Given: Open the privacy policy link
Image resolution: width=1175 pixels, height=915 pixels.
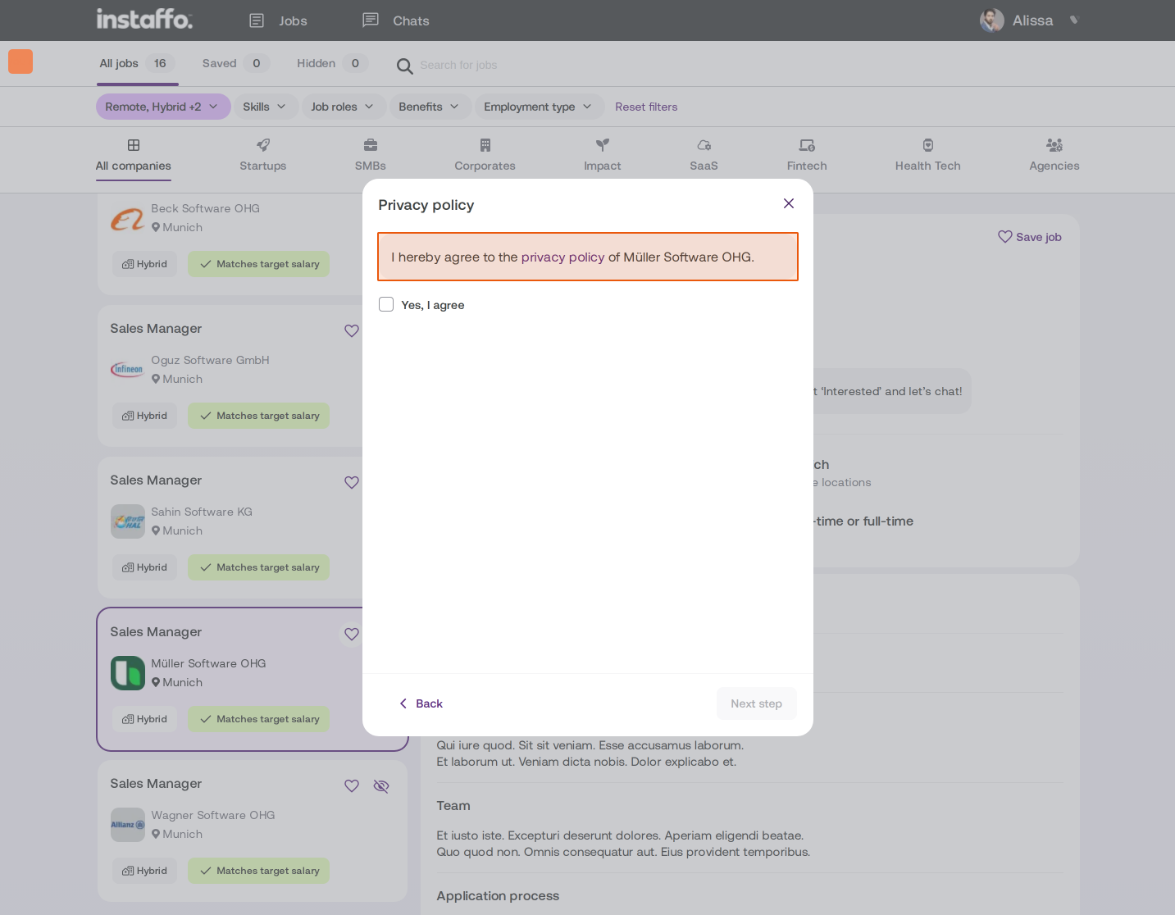Looking at the screenshot, I should (x=562, y=257).
